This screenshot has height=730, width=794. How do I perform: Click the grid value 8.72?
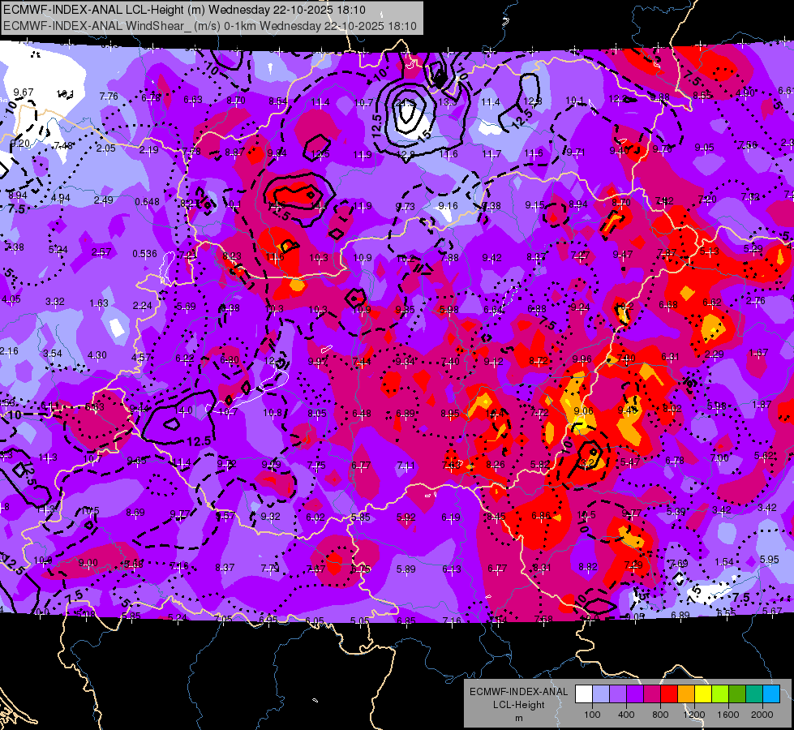(x=538, y=360)
